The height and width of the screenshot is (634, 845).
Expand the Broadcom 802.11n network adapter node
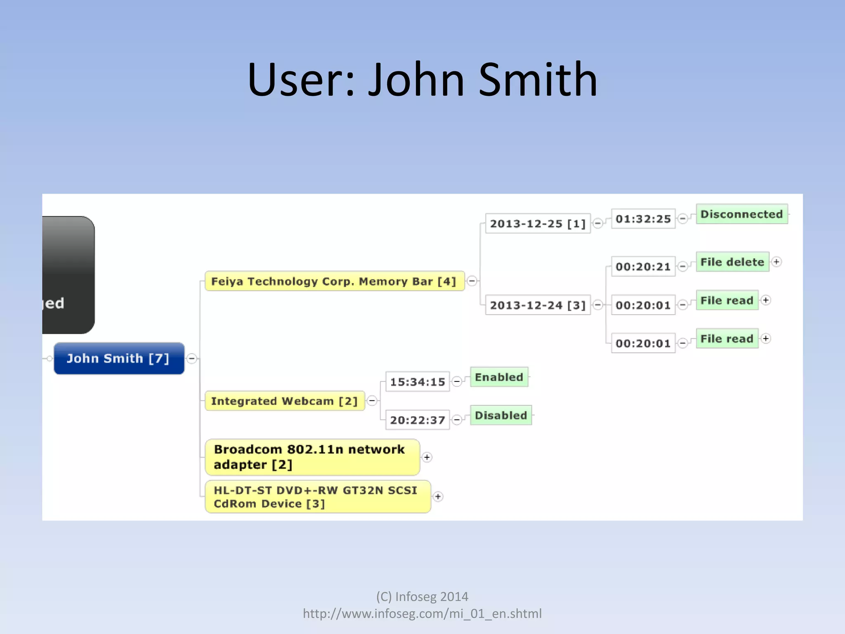(427, 457)
